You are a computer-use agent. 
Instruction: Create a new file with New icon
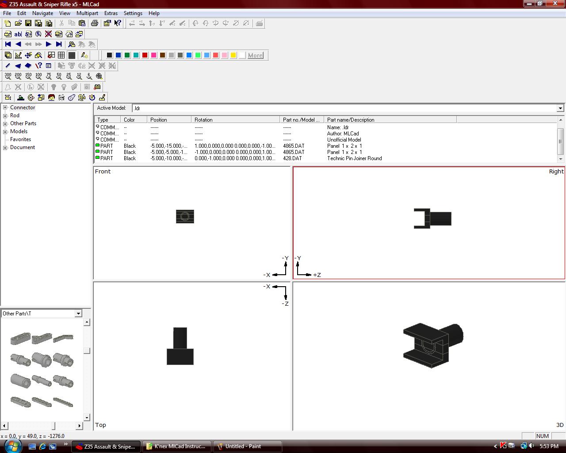click(8, 23)
